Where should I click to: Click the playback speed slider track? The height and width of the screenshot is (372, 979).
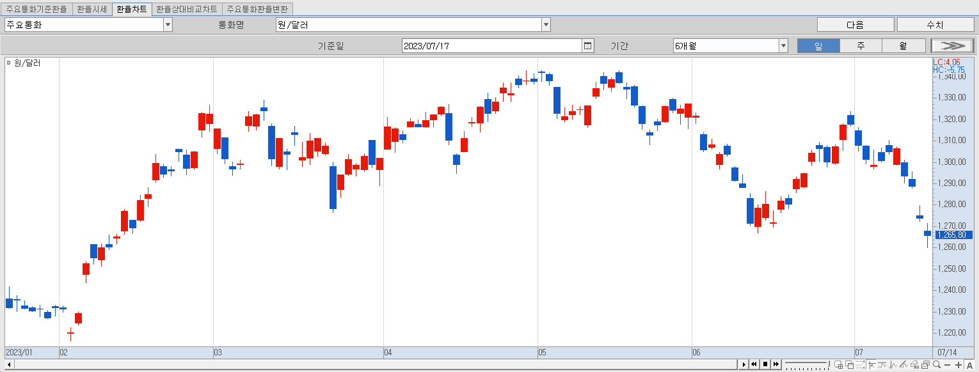(806, 363)
